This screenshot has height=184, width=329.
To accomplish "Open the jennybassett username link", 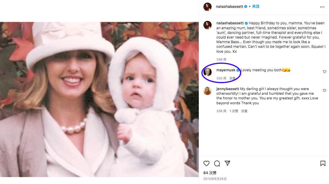I will [x=228, y=89].
